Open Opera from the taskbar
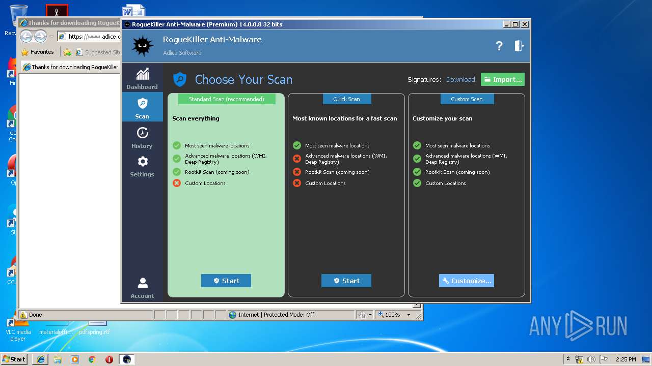The height and width of the screenshot is (366, 652). (x=109, y=359)
